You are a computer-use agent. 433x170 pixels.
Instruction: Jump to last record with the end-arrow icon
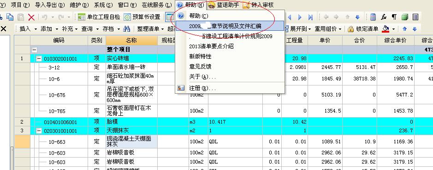310,17
